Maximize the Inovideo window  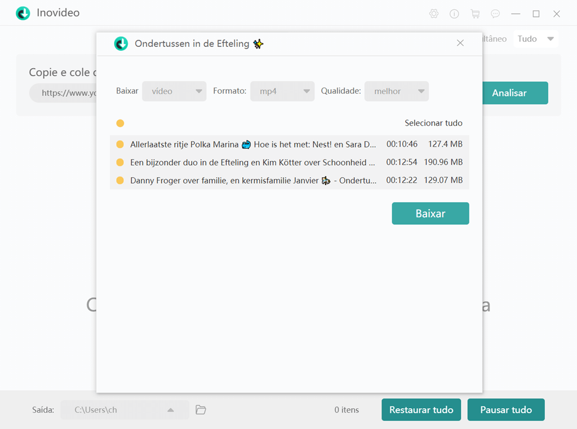[536, 14]
